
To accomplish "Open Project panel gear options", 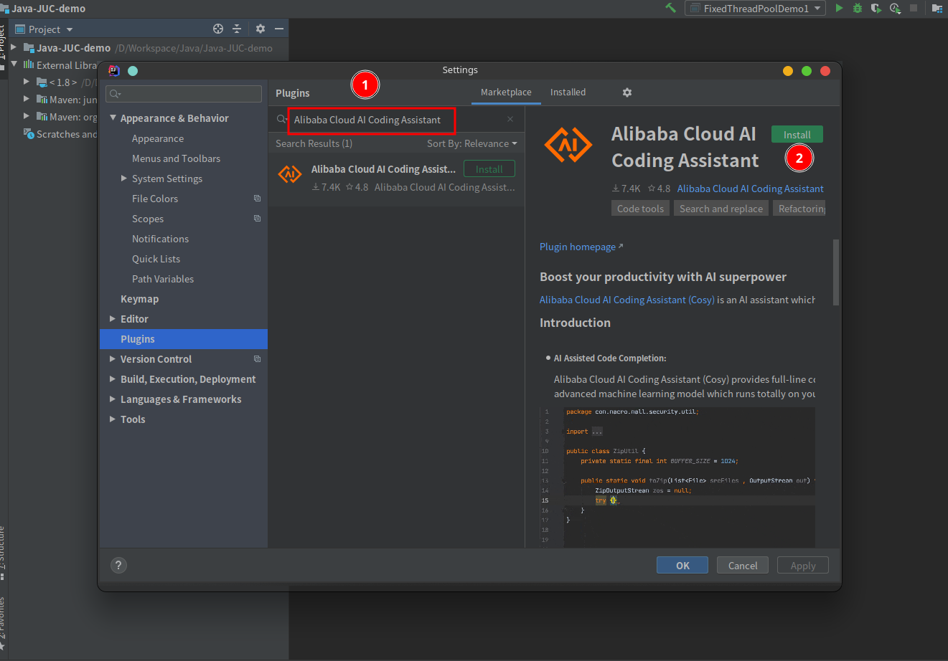I will pyautogui.click(x=261, y=29).
